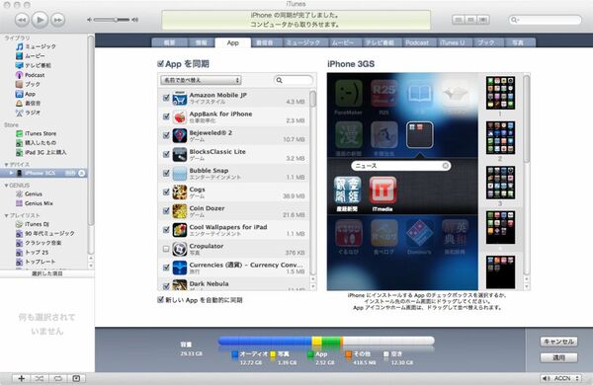Open 着信音 in the library sidebar
593x385 pixels.
[28, 103]
